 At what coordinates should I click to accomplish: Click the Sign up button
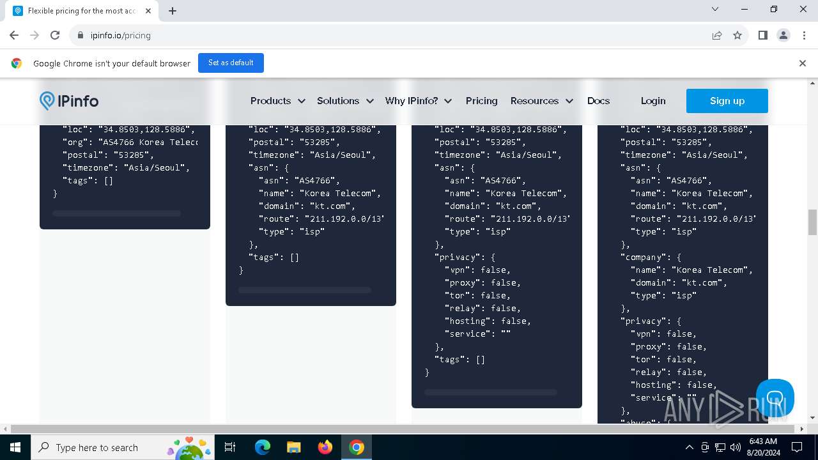point(727,101)
